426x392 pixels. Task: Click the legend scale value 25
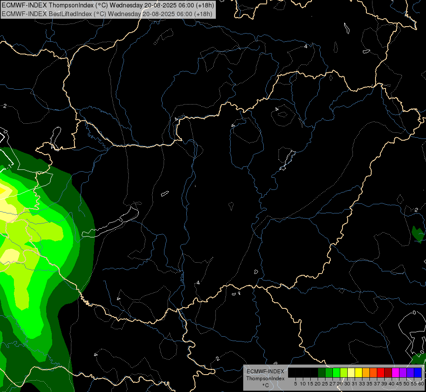tap(325, 384)
